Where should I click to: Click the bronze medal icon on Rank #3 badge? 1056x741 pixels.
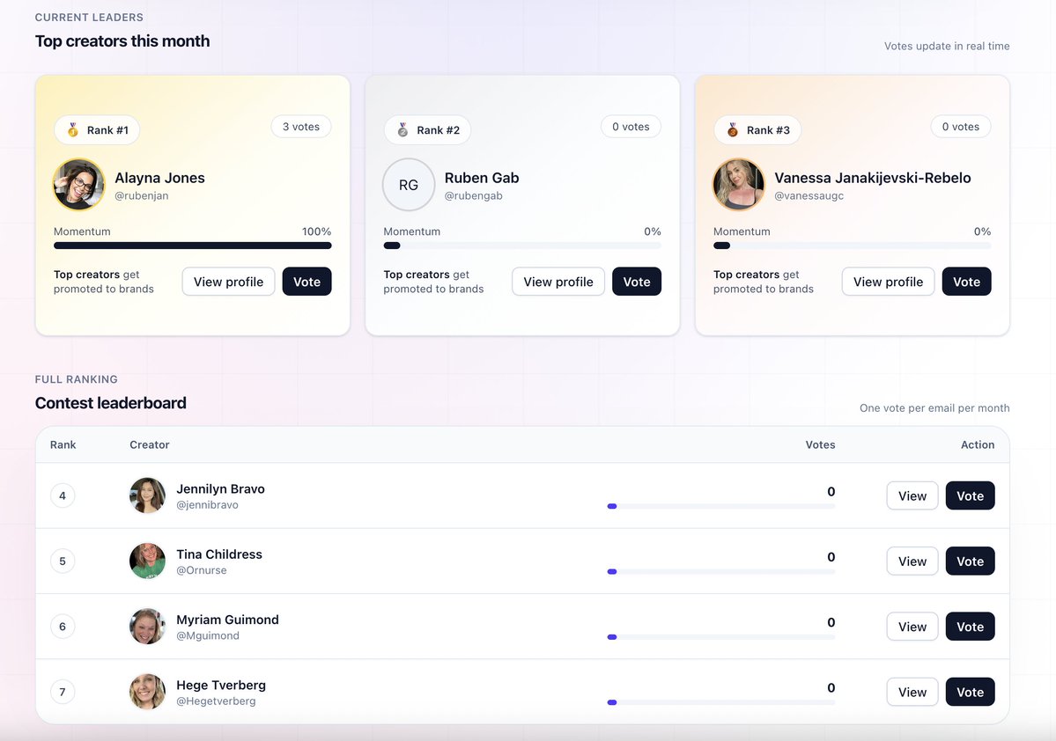click(733, 130)
